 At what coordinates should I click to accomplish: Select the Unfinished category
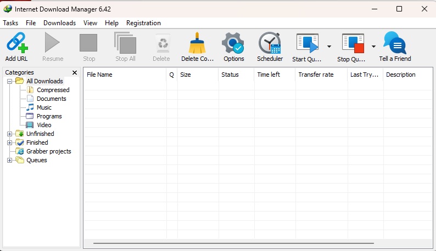40,134
